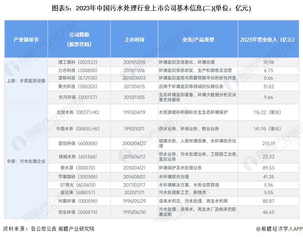
Task: Click the 产业链环节 column header
Action: (x=26, y=40)
